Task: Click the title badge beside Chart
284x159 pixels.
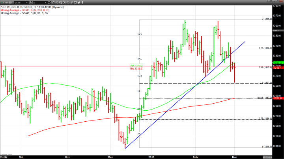Action: pos(10,2)
